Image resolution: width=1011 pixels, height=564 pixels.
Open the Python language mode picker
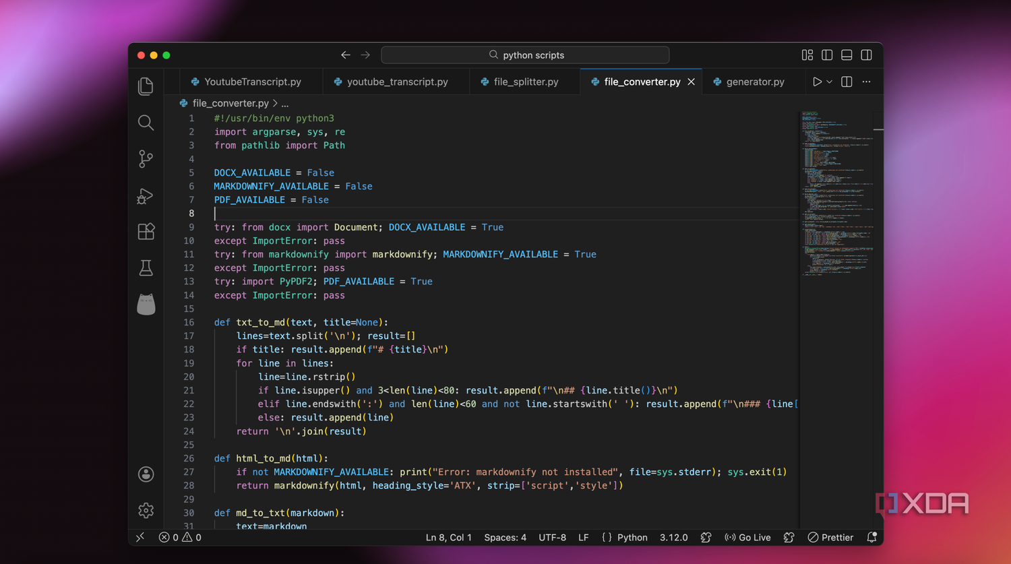pyautogui.click(x=632, y=537)
